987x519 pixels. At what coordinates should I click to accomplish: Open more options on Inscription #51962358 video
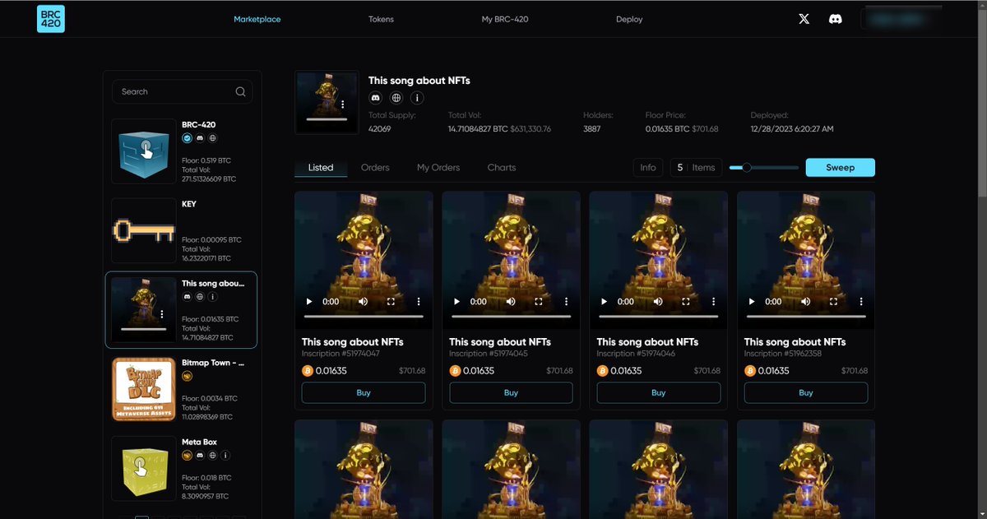click(860, 302)
